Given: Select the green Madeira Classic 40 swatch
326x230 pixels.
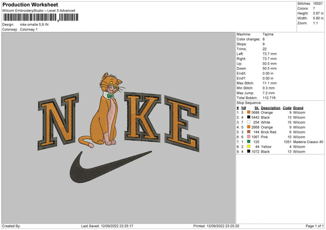Looking at the screenshot, I should tap(249, 142).
